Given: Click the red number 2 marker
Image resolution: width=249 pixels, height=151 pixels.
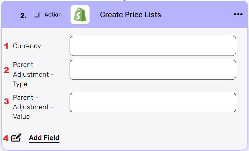Looking at the screenshot, I should (6, 70).
